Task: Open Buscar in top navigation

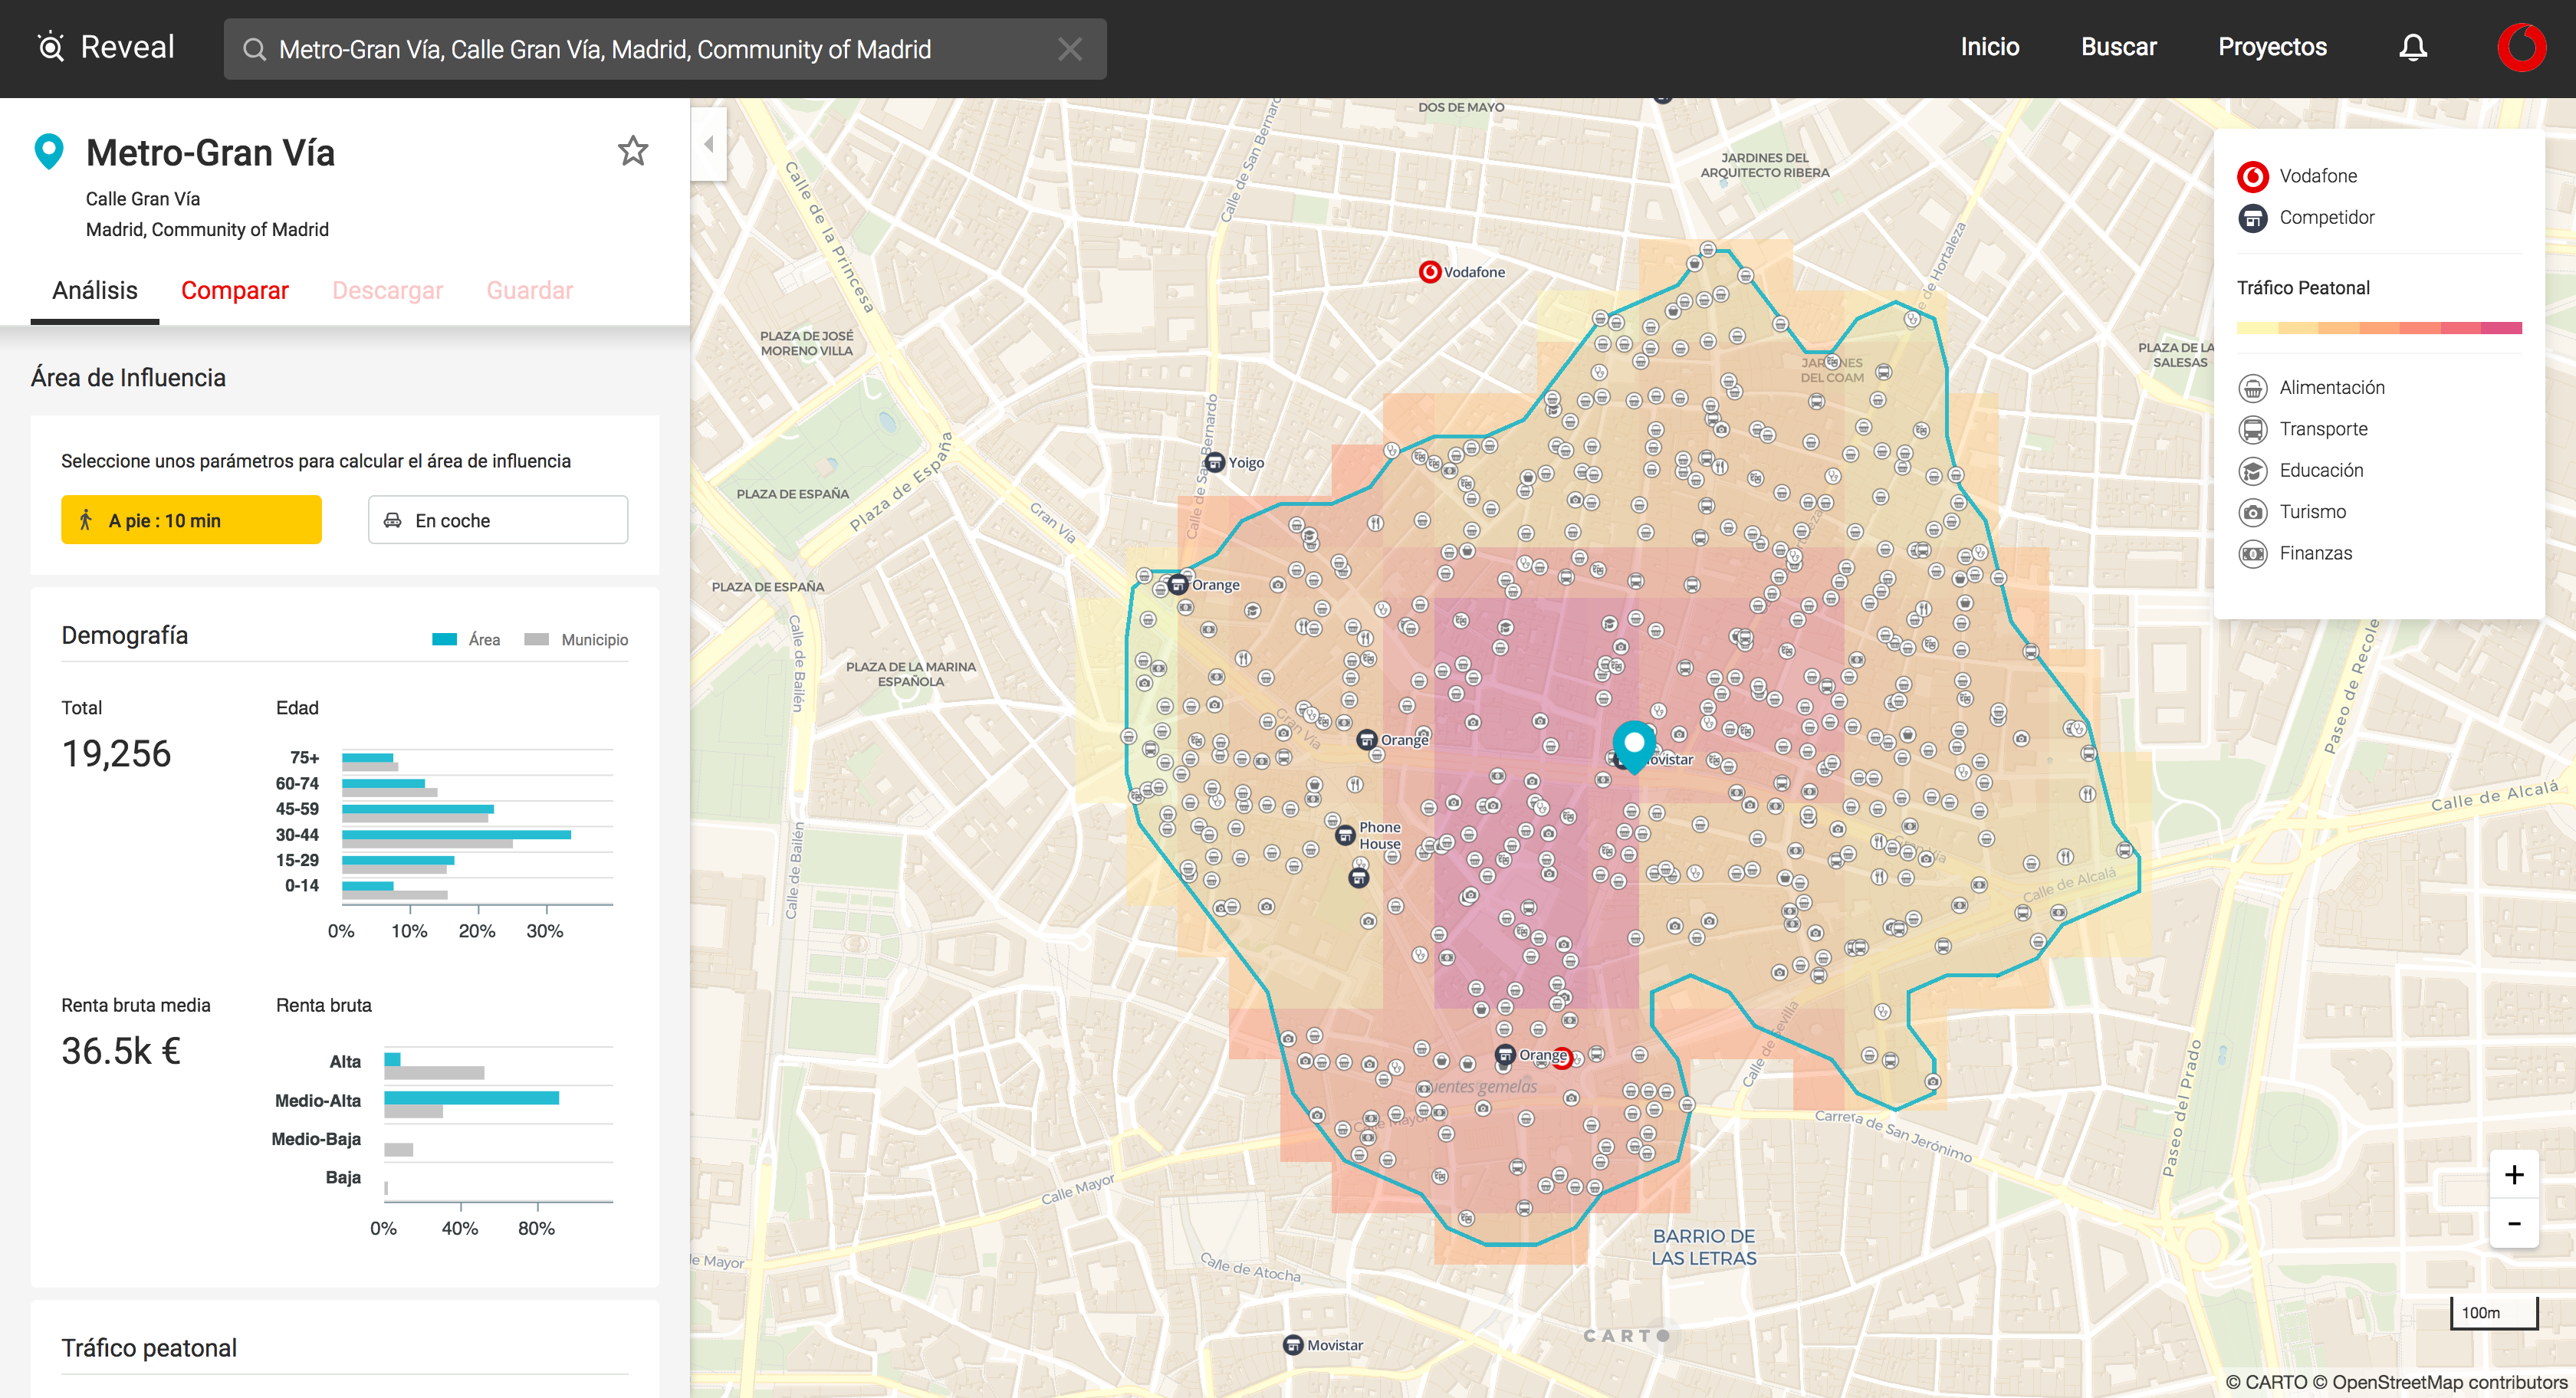Action: click(x=2118, y=47)
